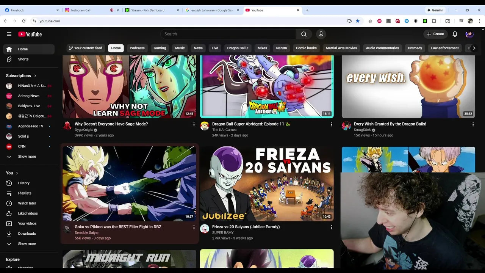Open the Solid jj subscription

[x=29, y=136]
